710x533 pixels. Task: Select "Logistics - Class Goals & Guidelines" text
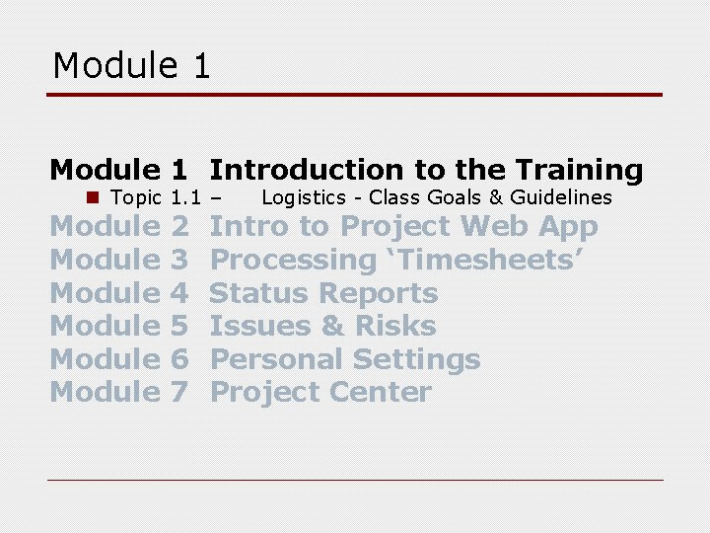pos(437,197)
